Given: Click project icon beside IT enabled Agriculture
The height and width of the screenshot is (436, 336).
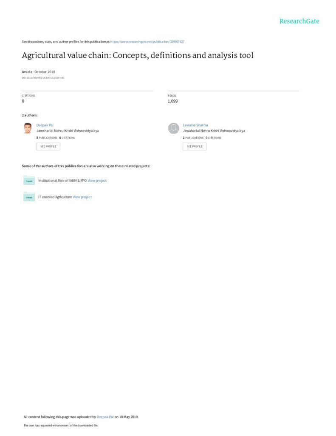Looking at the screenshot, I should click(29, 197).
